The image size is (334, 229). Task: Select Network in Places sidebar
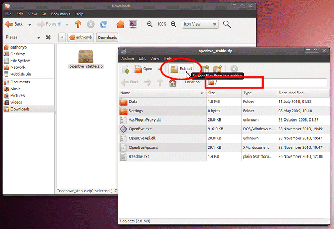(29, 67)
